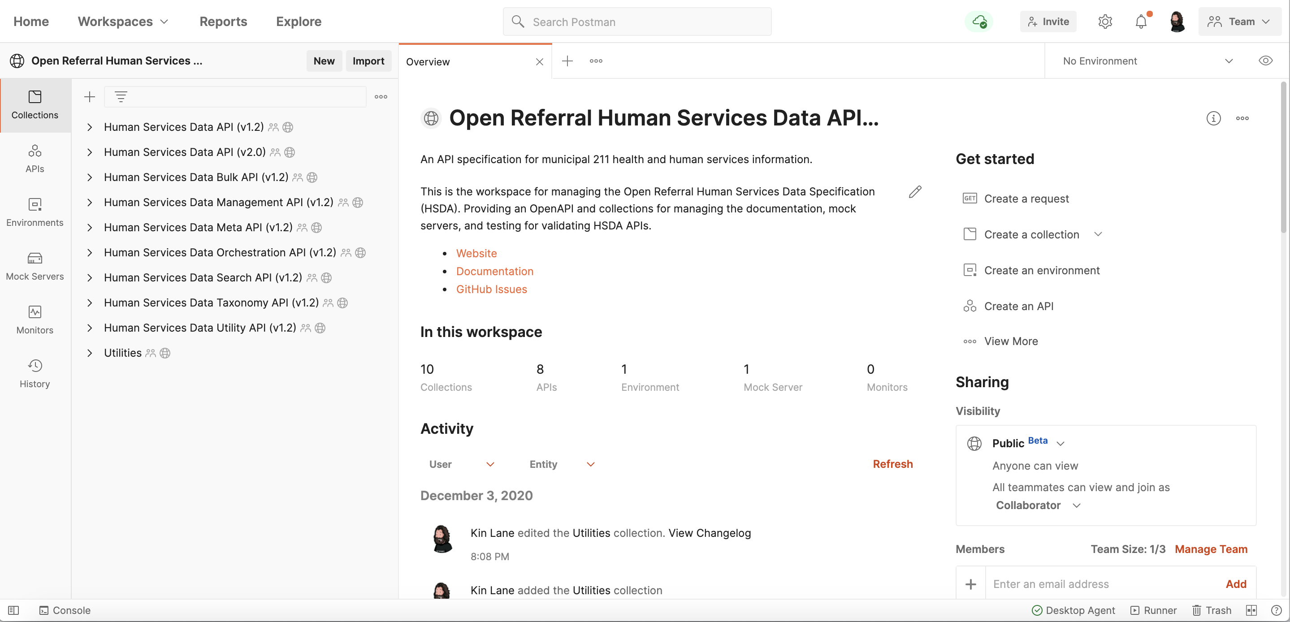
Task: Open tab options ellipsis menu
Action: tap(595, 61)
